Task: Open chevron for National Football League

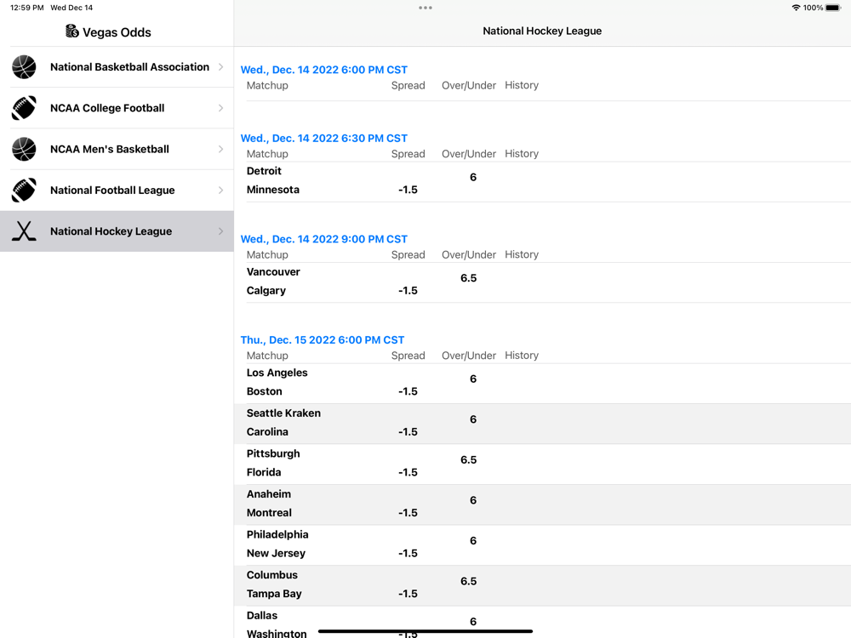Action: point(221,190)
